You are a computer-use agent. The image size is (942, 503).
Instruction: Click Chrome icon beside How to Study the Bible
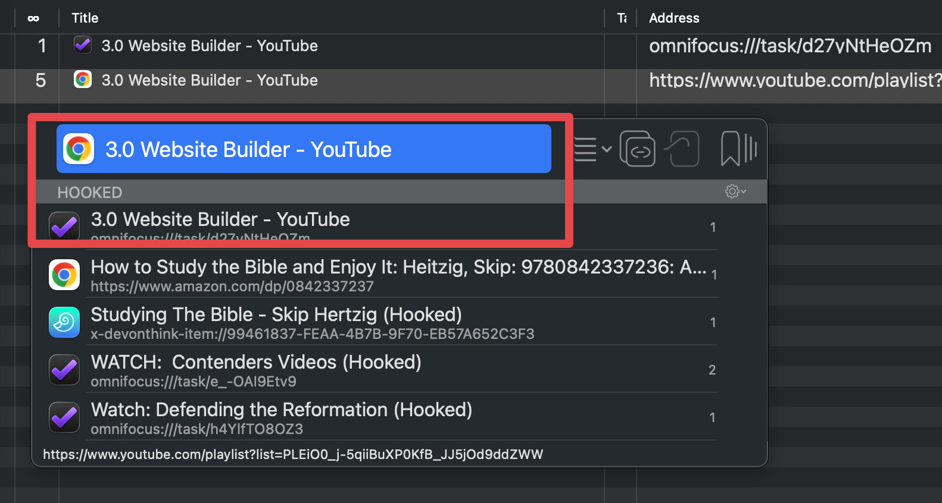point(64,275)
